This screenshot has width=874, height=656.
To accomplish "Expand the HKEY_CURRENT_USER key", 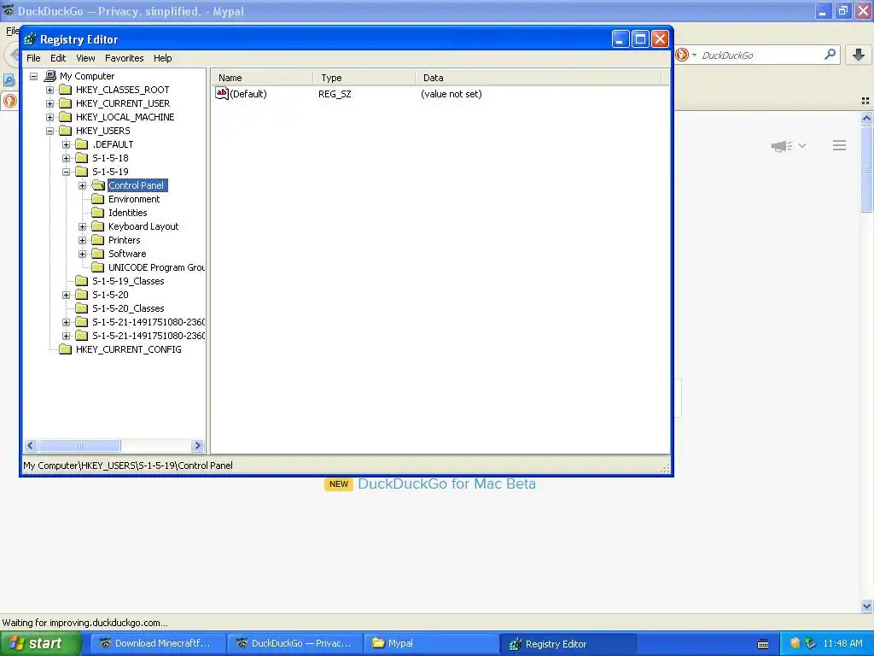I will tap(50, 103).
